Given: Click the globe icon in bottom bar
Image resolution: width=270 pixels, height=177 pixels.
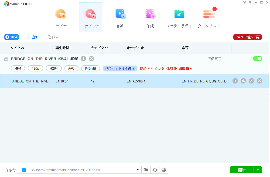Looking at the screenshot, I should click(x=163, y=170).
